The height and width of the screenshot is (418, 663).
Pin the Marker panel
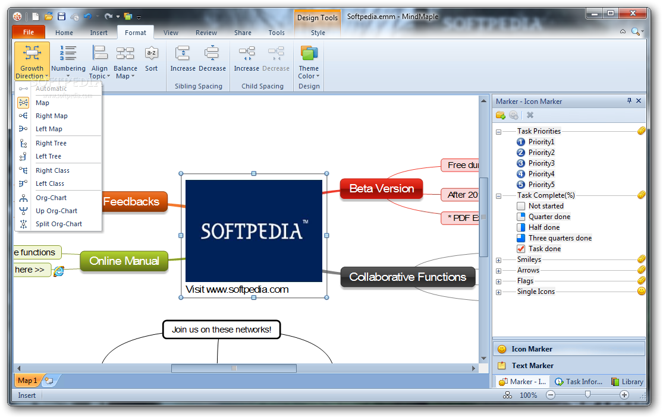coord(629,100)
